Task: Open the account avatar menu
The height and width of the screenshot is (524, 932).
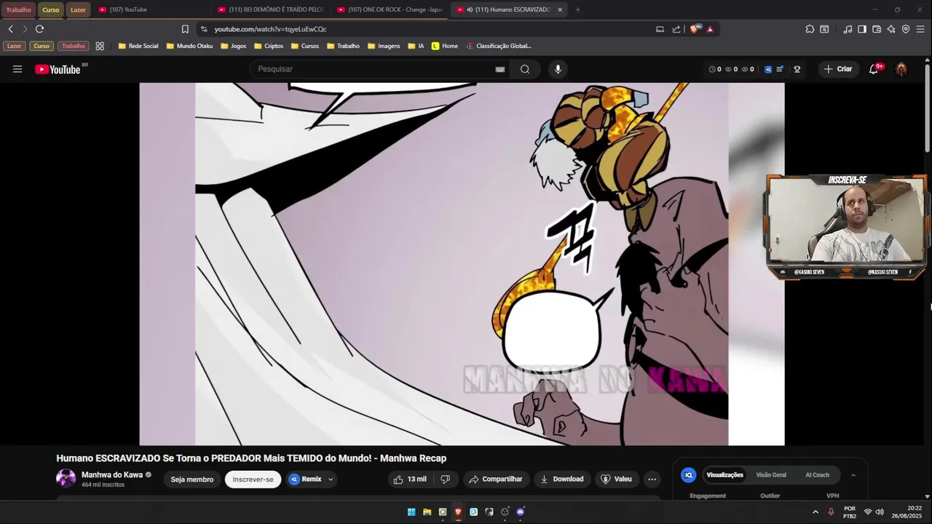Action: click(901, 69)
